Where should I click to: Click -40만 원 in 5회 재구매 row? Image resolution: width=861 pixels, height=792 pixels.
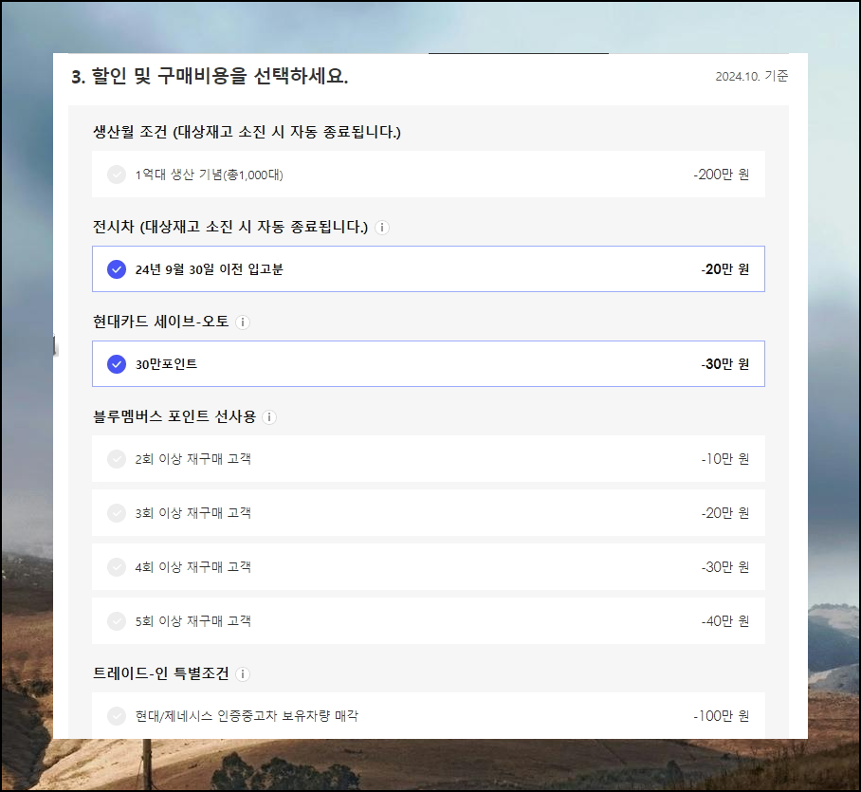pos(724,621)
